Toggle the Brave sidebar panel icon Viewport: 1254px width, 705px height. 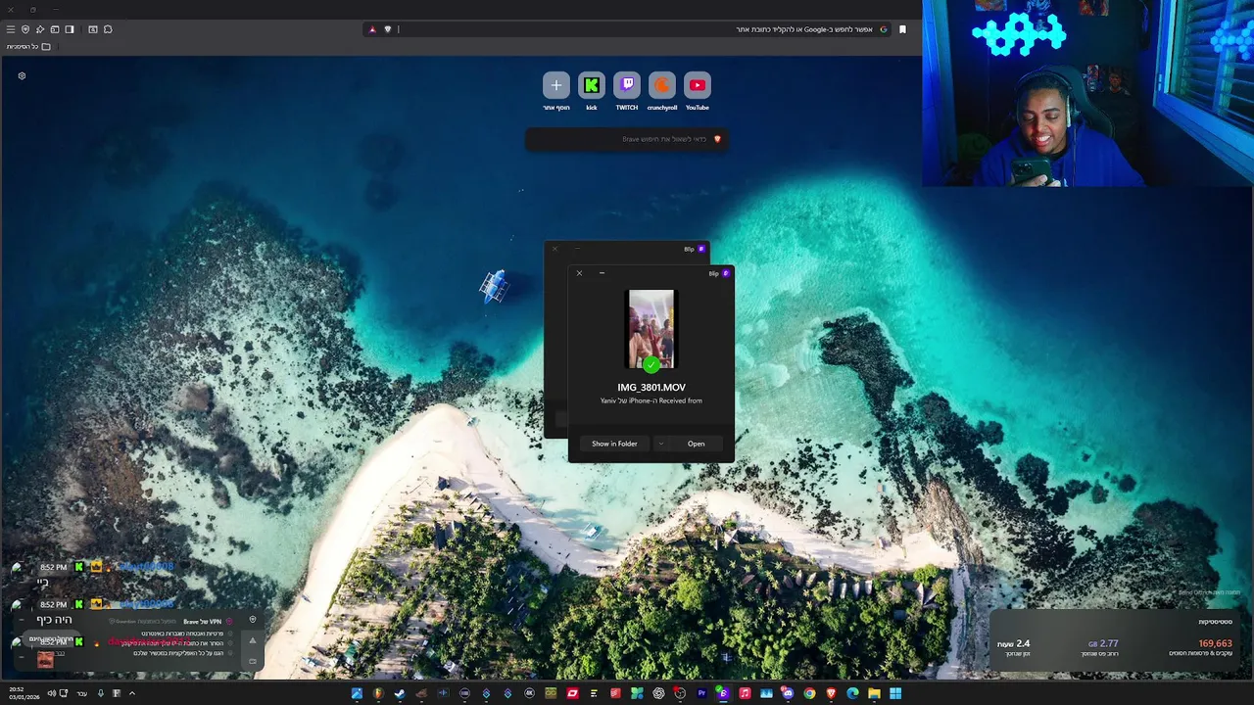(70, 29)
